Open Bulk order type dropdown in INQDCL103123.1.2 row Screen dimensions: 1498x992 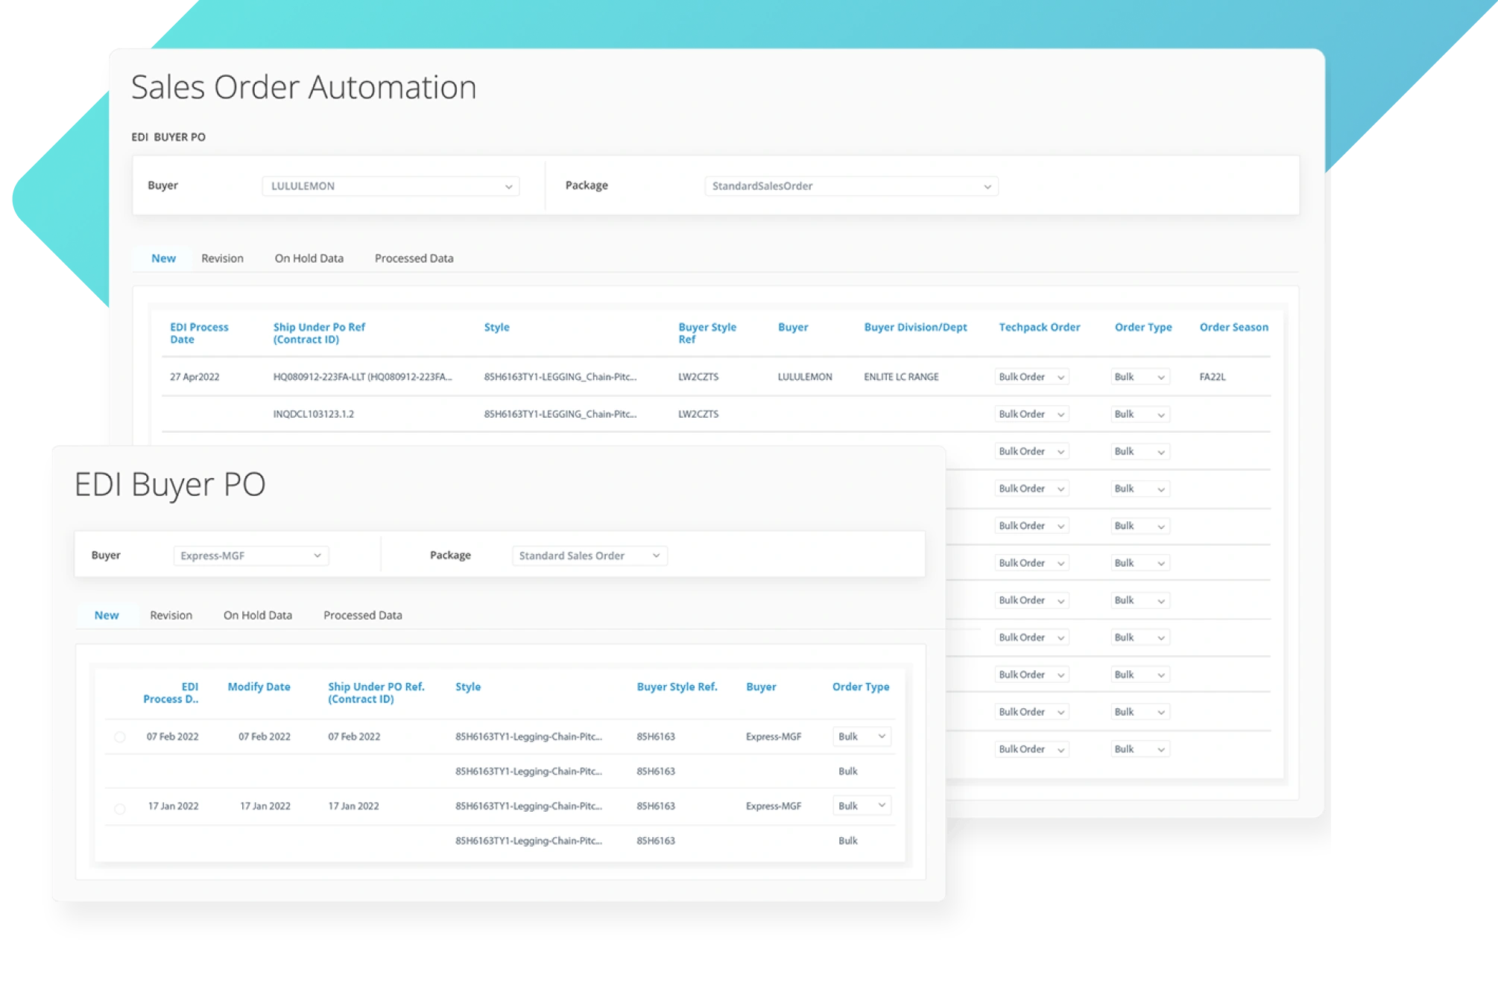(x=1140, y=414)
